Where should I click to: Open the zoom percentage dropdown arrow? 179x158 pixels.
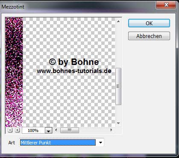(x=49, y=130)
